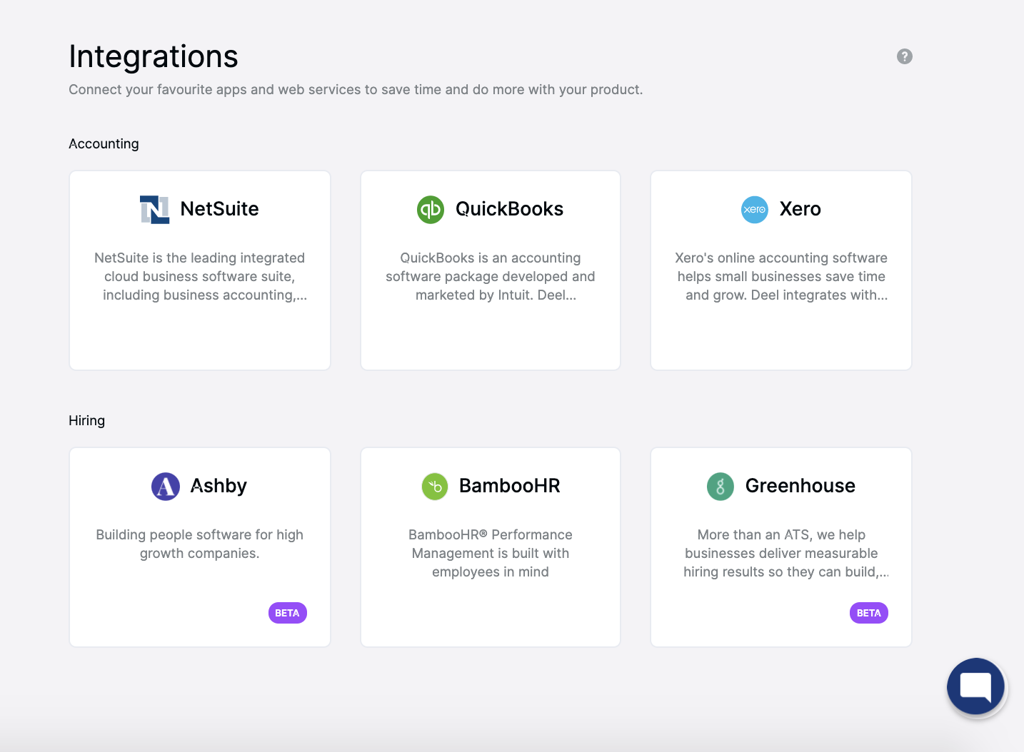Click the Accounting section heading
The height and width of the screenshot is (752, 1024).
[x=104, y=143]
